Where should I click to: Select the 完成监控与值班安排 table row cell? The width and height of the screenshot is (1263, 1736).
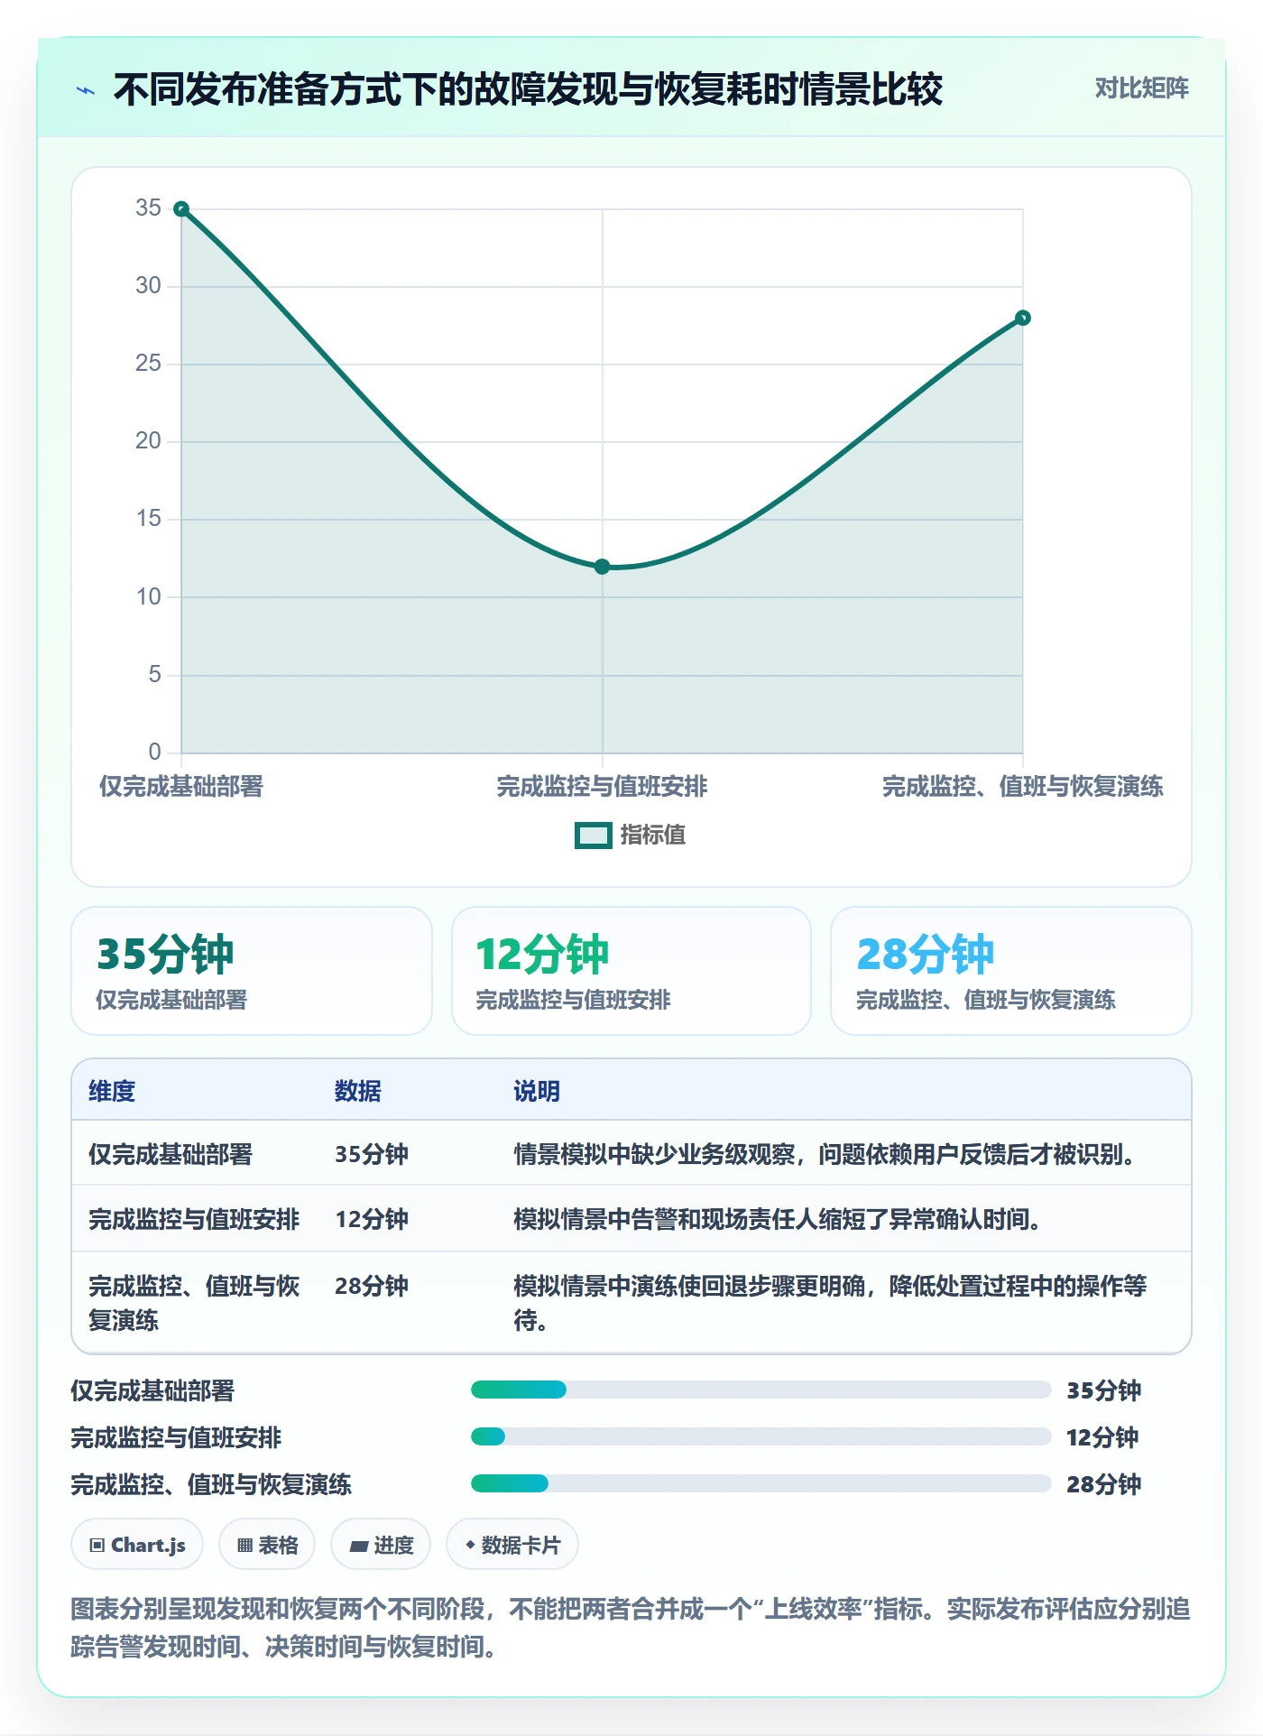coord(194,1220)
